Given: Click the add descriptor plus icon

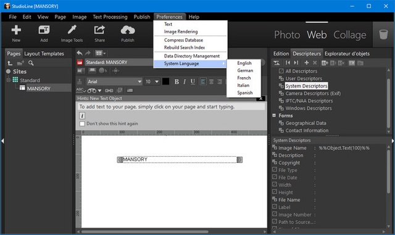Looking at the screenshot, I should click(x=307, y=63).
